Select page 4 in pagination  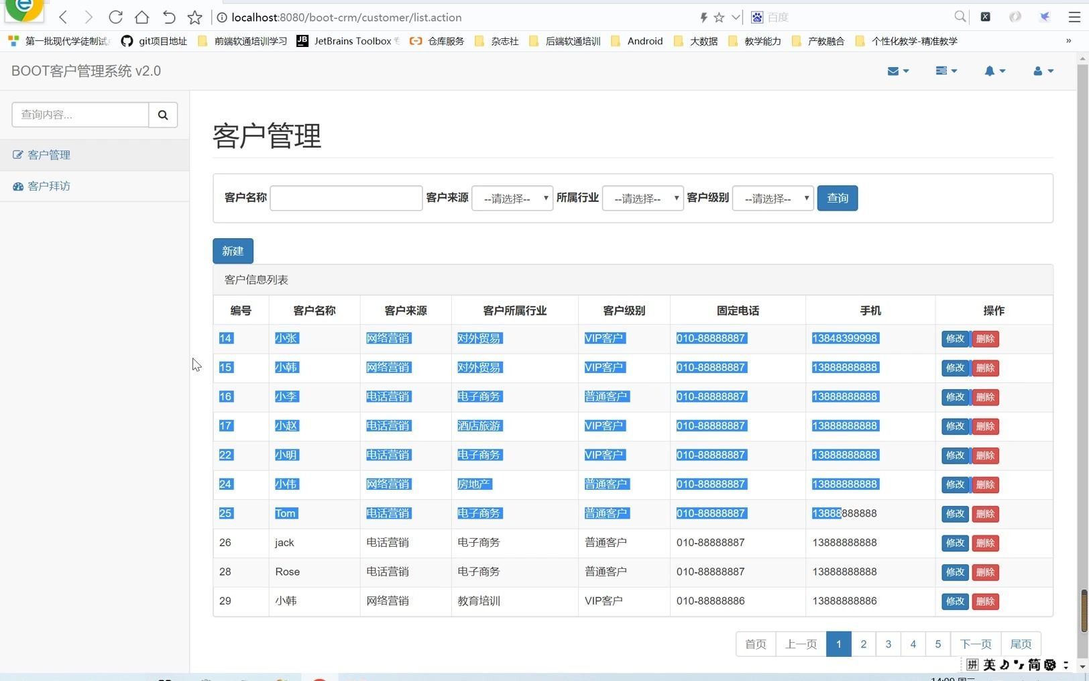point(913,644)
